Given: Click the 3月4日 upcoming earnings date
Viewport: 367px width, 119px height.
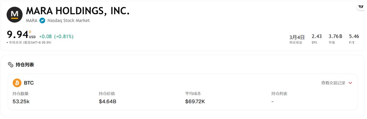Looking at the screenshot, I should pyautogui.click(x=297, y=37).
